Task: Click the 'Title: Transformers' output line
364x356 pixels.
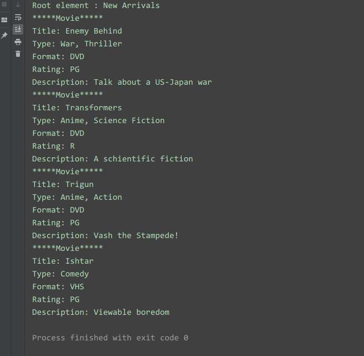Action: tap(77, 107)
